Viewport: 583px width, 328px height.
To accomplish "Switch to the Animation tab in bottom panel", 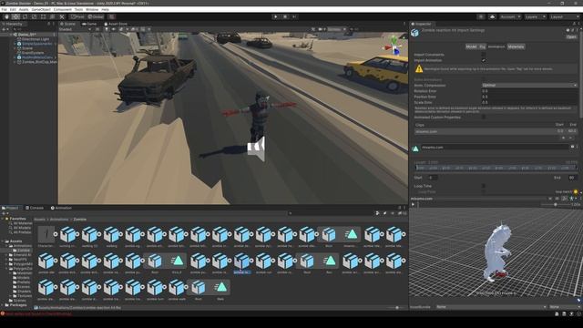I will [x=61, y=208].
